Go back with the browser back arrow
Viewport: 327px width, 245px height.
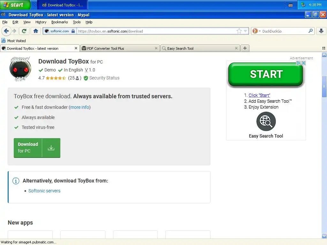[x=6, y=31]
